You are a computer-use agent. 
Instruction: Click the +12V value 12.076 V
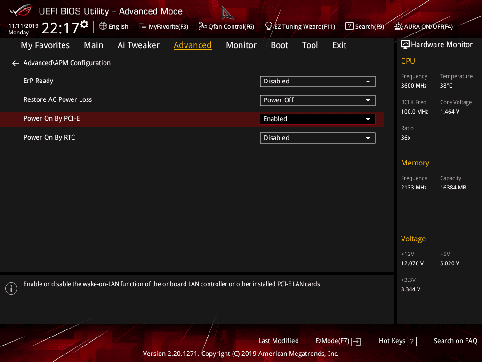point(412,263)
